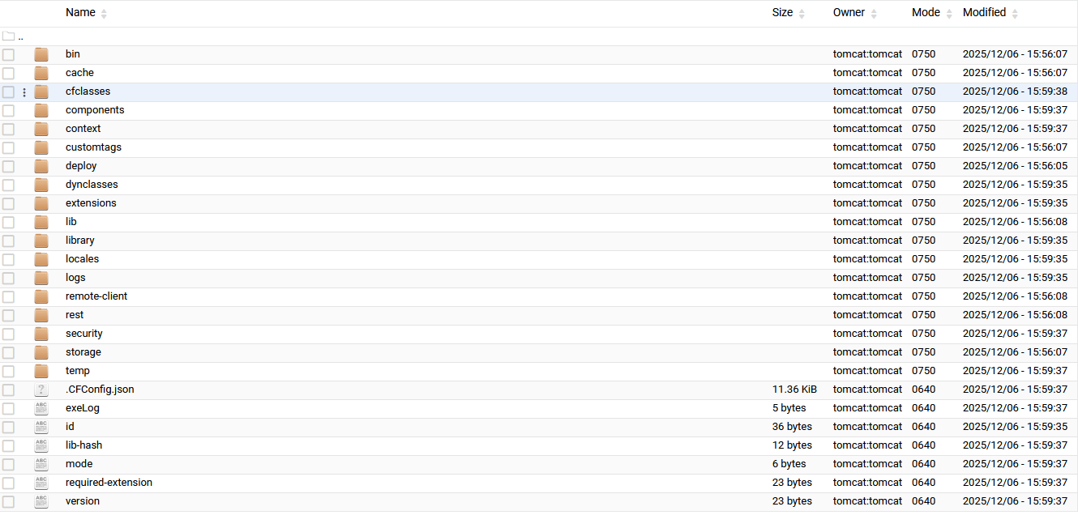Screen dimensions: 1078x528
Task: Check the box for the temp folder
Action: coord(8,371)
